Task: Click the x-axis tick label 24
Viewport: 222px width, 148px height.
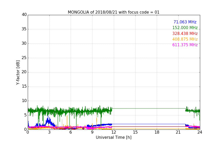Action: (200, 132)
